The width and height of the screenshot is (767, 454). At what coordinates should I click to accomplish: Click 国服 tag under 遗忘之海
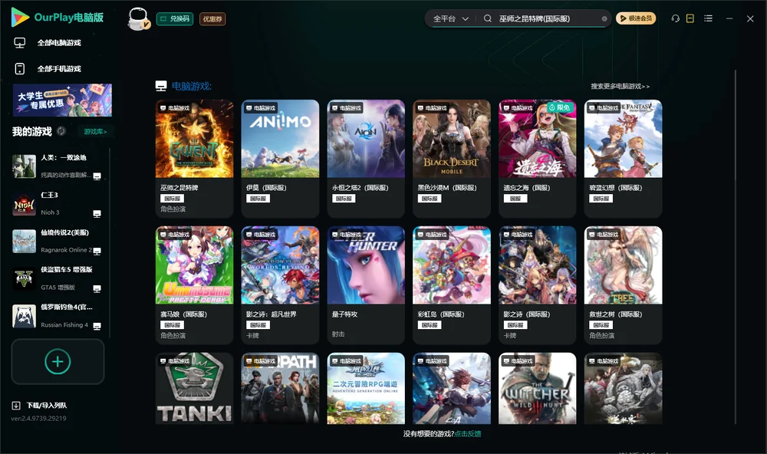click(x=515, y=198)
